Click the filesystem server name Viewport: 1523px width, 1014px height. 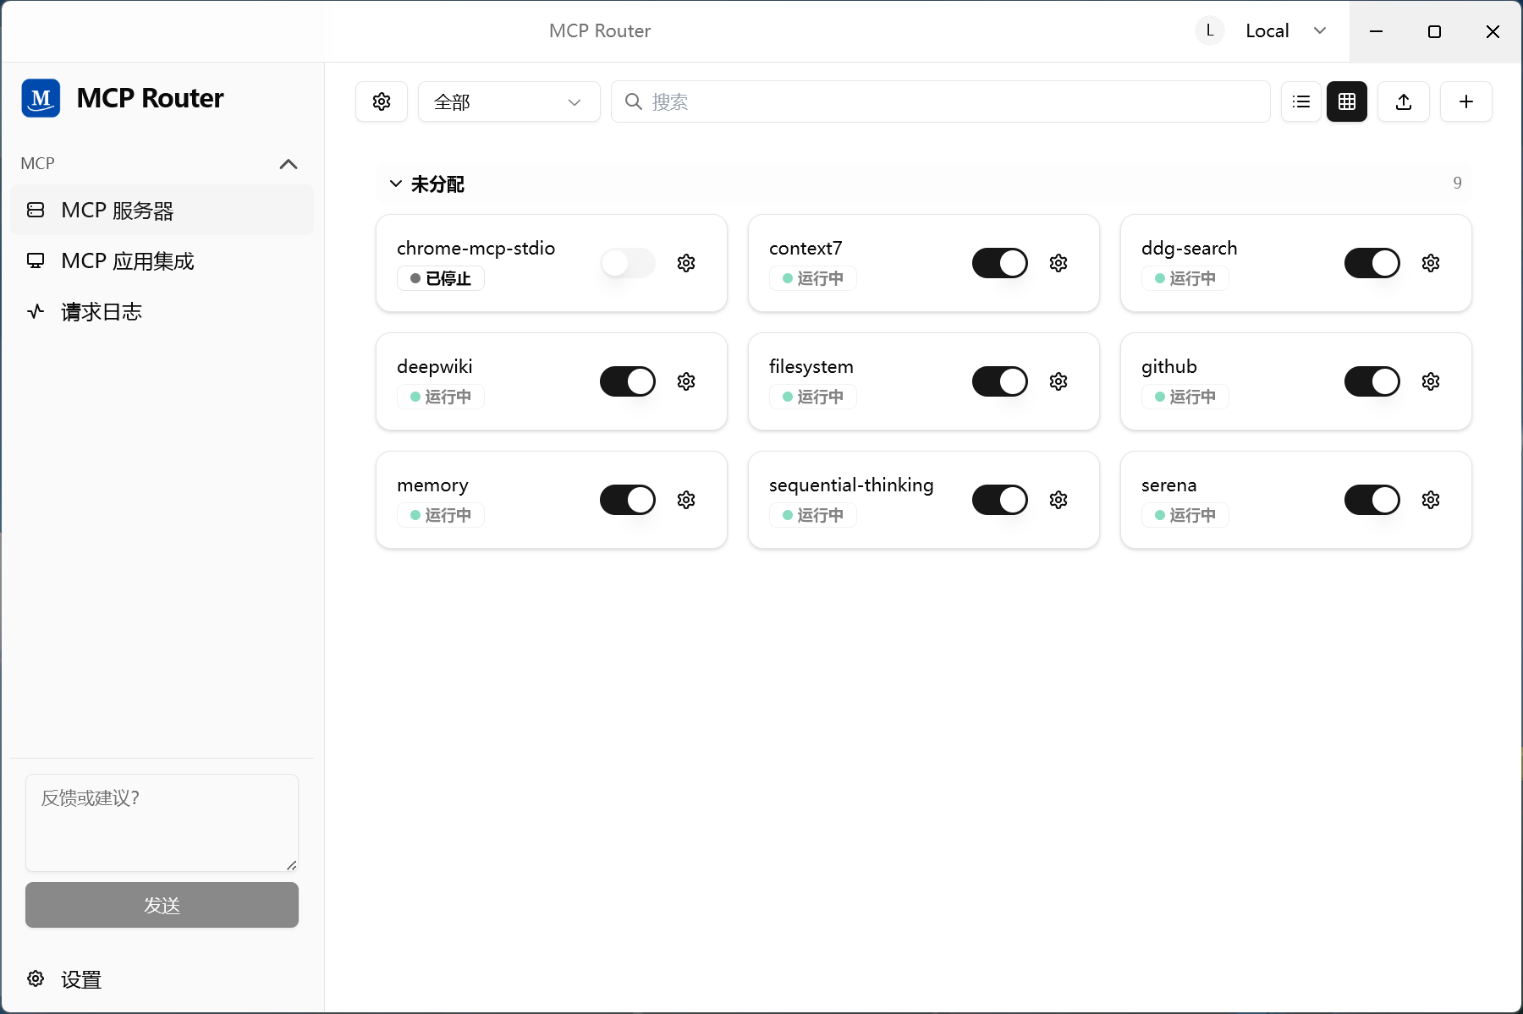click(811, 366)
